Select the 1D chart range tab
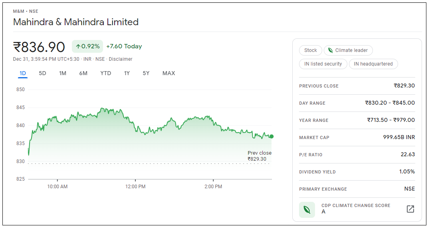The image size is (428, 227). (23, 73)
